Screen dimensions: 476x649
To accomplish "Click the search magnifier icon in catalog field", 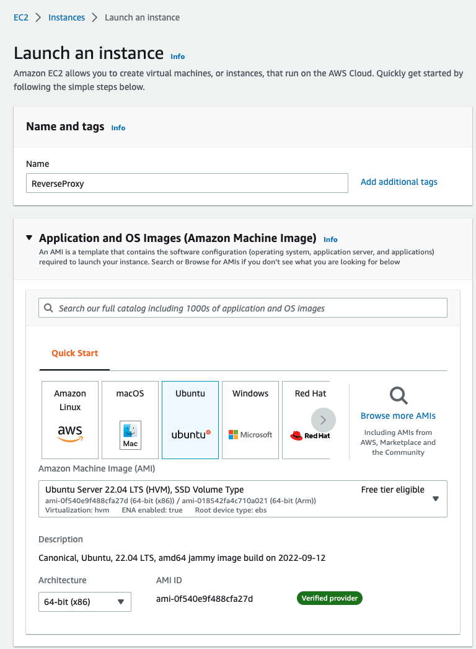I will (48, 308).
